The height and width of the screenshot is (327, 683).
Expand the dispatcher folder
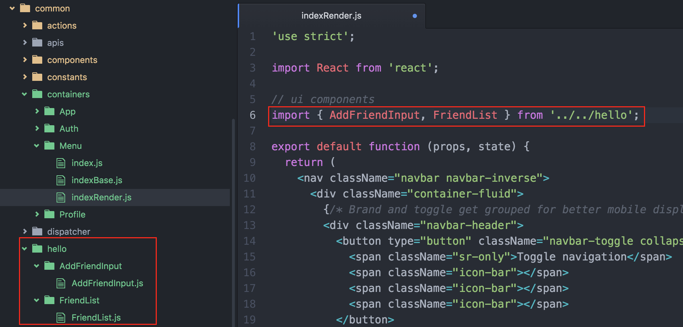click(24, 231)
